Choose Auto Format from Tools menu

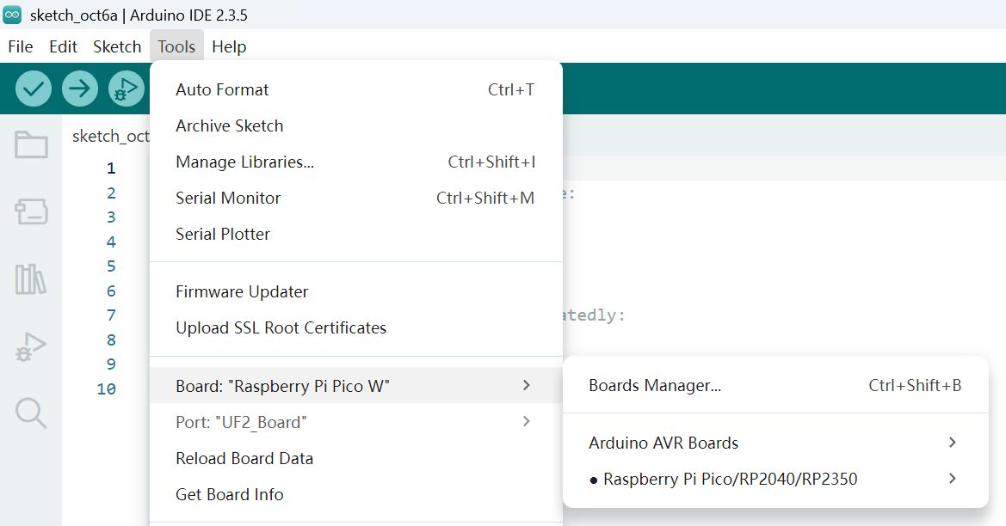coord(356,89)
